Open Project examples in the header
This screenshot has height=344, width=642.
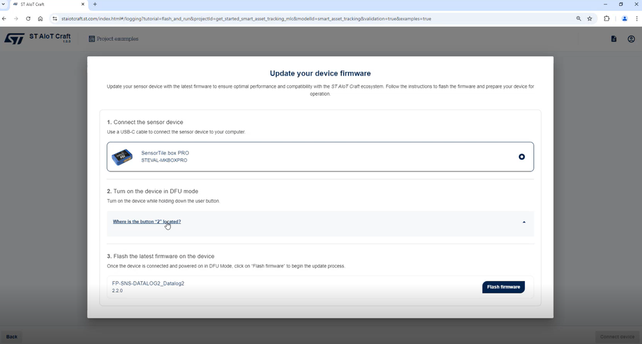[x=113, y=39]
